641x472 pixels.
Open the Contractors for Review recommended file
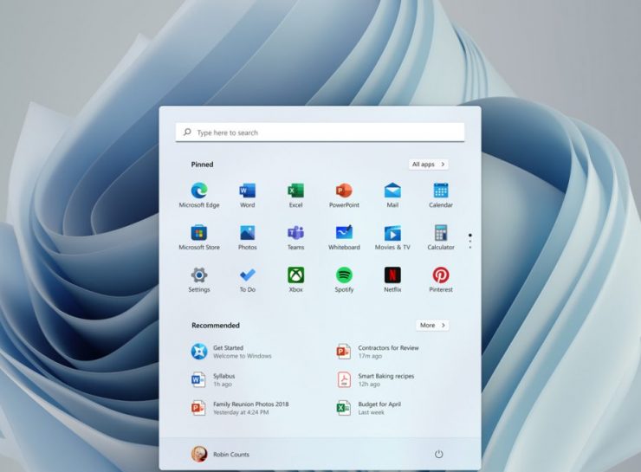[379, 351]
